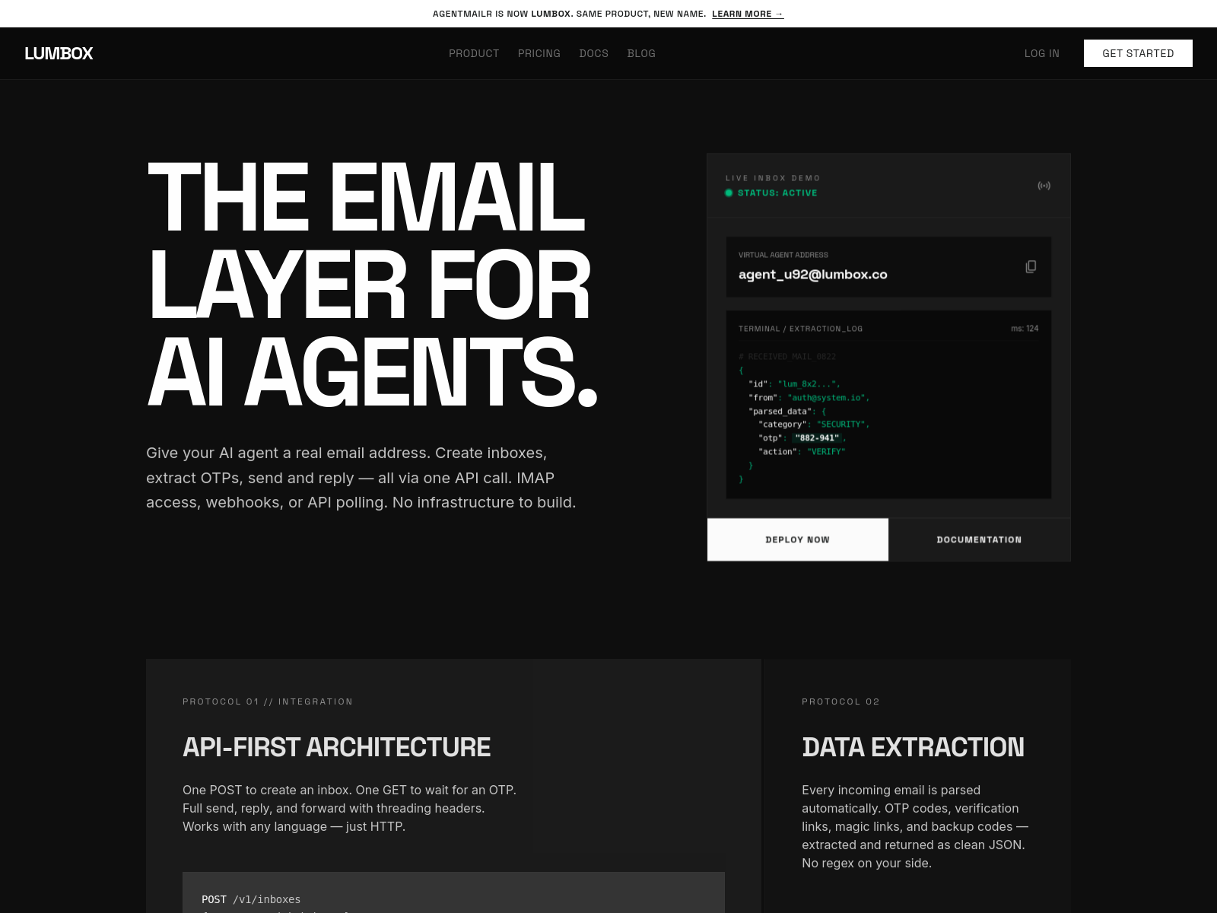Click the Data Extraction card heading
Screen dimensions: 1217x913
(913, 747)
